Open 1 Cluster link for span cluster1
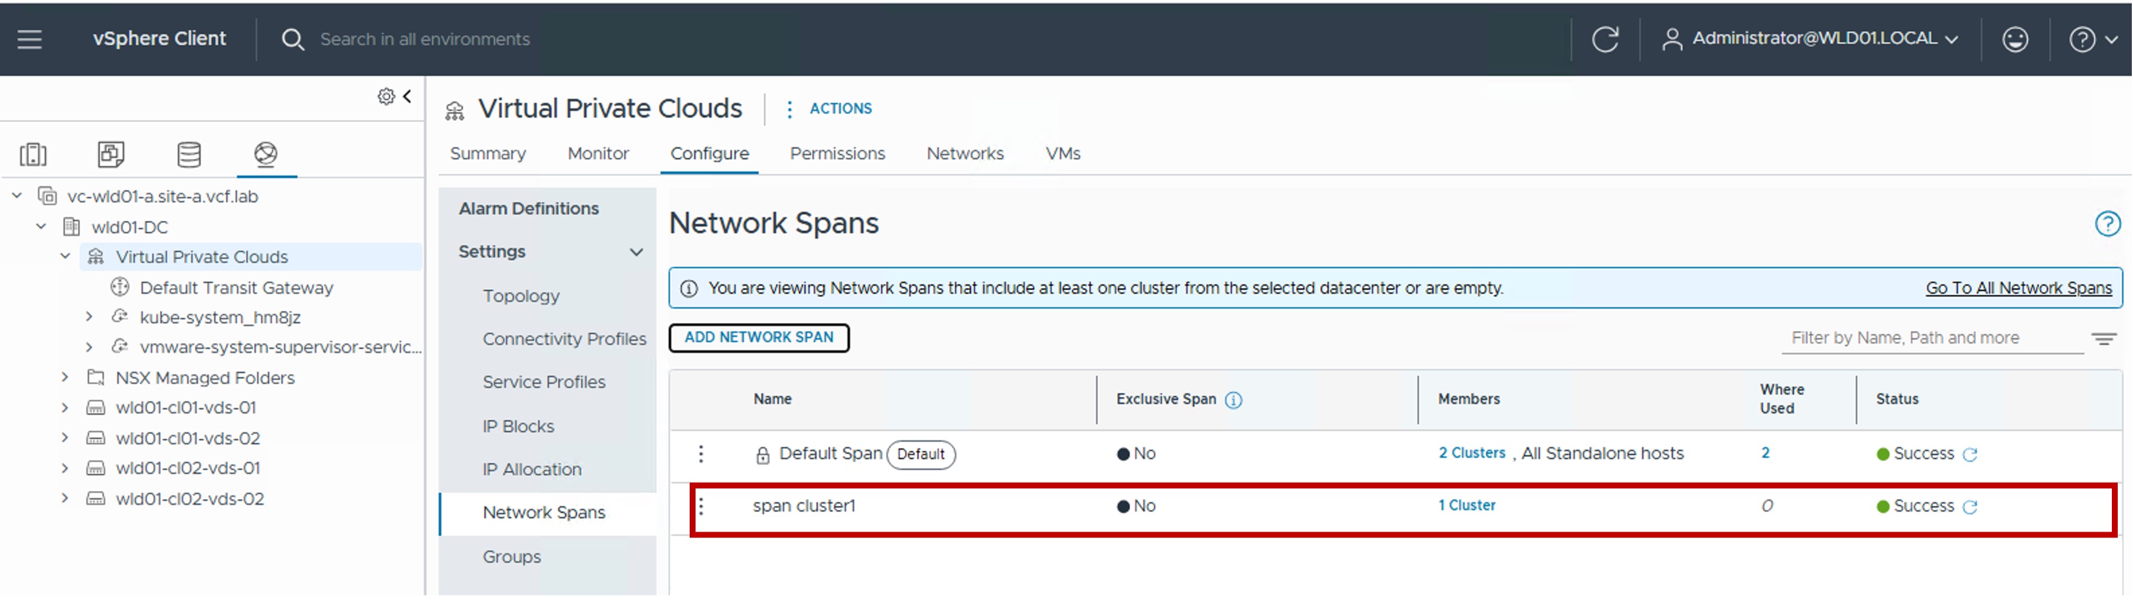2133x602 pixels. [1466, 505]
